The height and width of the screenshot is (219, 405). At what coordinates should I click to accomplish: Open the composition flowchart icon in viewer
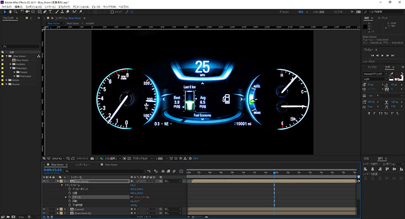pos(185,158)
